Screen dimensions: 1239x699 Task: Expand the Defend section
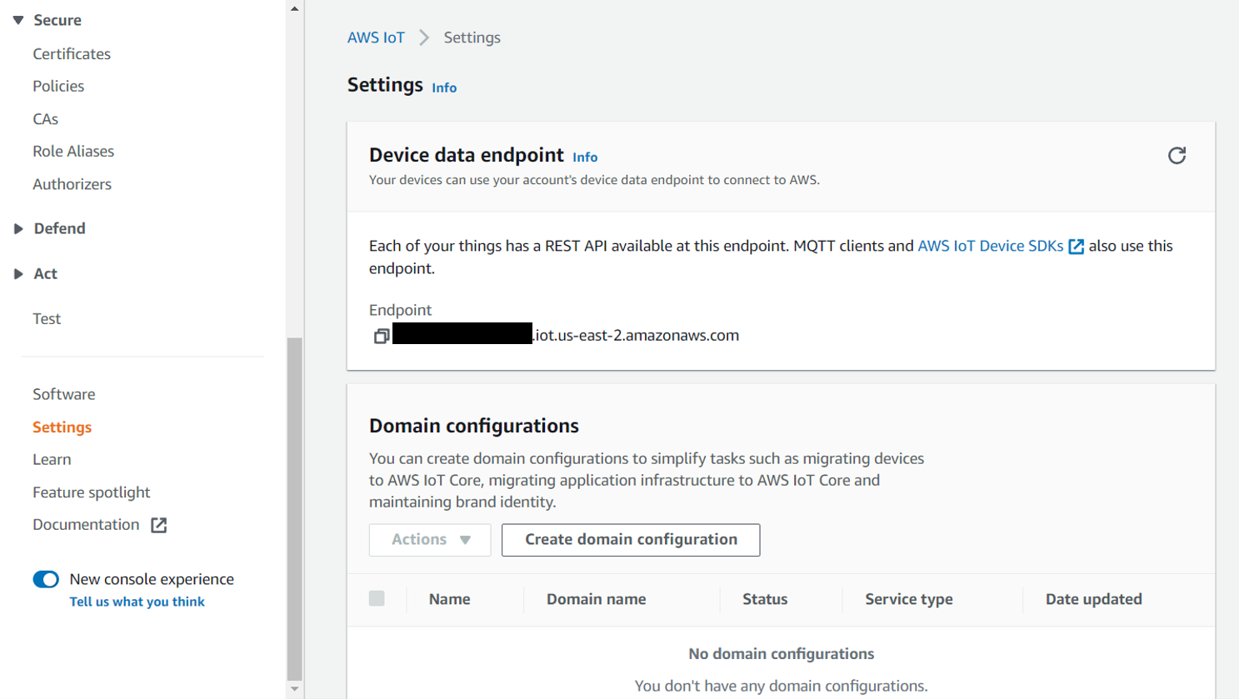(18, 228)
